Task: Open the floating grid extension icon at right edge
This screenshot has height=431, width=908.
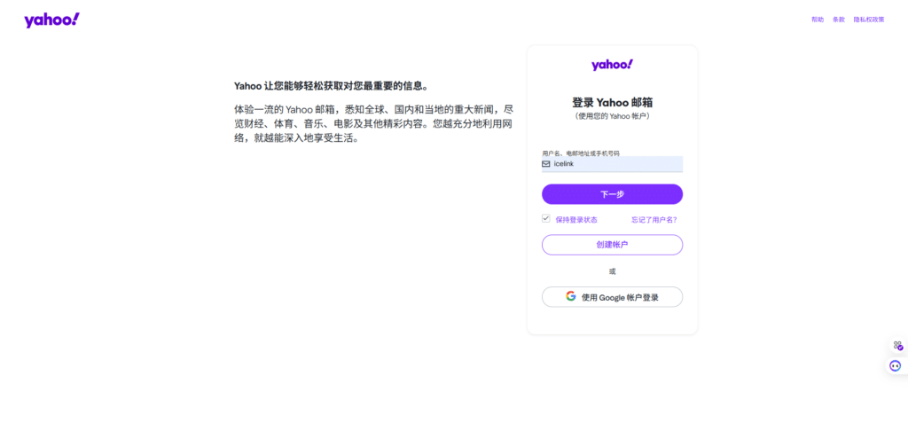Action: coord(897,346)
